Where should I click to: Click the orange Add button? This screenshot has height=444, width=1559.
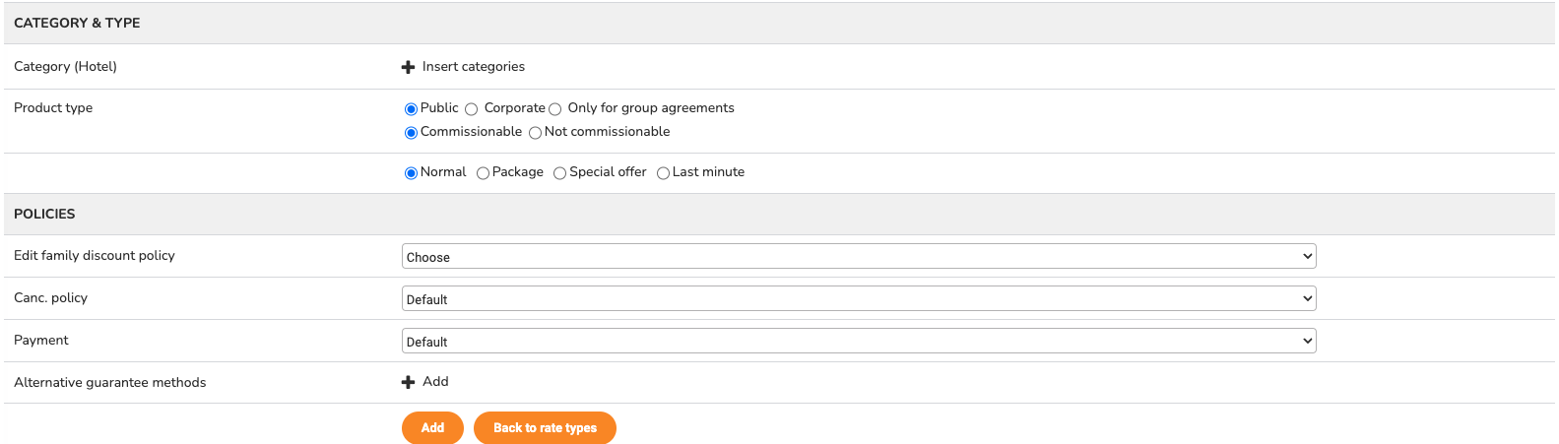[x=432, y=427]
